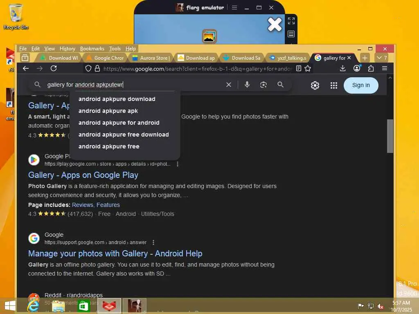Screen dimensions: 419x314
Task: Open the flarg emulator hamburger menu
Action: (x=234, y=7)
